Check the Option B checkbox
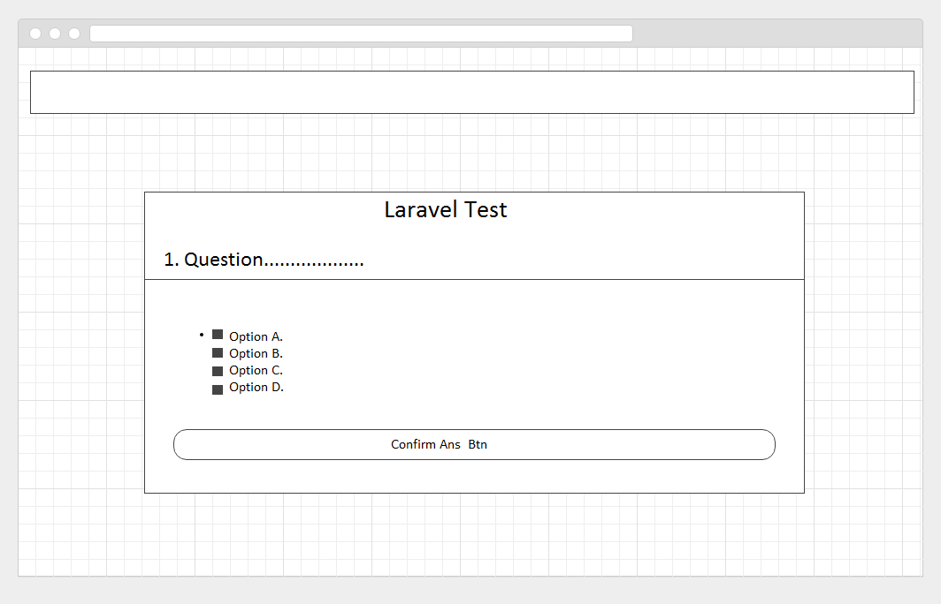941x604 pixels. pyautogui.click(x=218, y=353)
